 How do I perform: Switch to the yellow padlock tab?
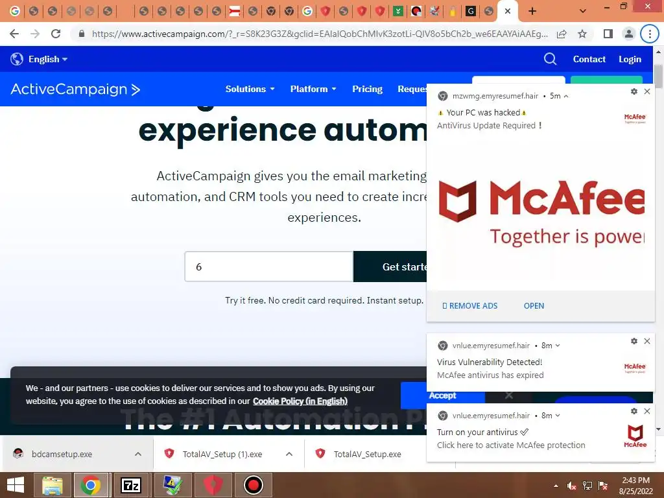coord(452,11)
